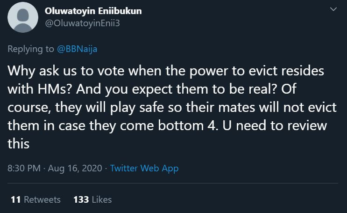Click the 'Replying to' label
The width and height of the screenshot is (347, 213).
coord(31,49)
